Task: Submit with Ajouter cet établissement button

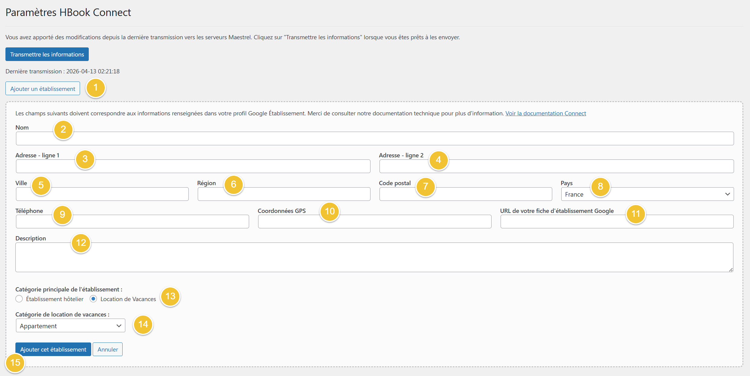Action: [x=53, y=349]
